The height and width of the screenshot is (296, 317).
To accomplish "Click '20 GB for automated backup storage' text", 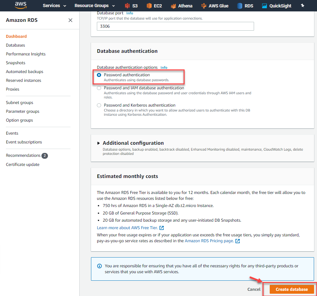I will pos(172,220).
